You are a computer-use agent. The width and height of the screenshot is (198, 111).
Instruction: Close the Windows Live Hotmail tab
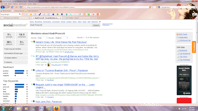[x=29, y=18]
